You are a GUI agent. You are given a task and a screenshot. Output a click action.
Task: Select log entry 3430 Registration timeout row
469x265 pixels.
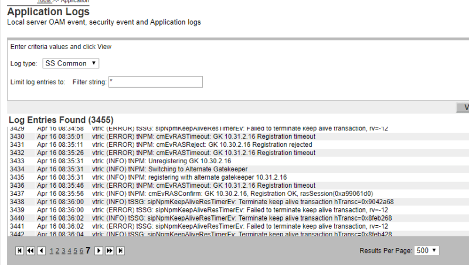tap(238, 137)
